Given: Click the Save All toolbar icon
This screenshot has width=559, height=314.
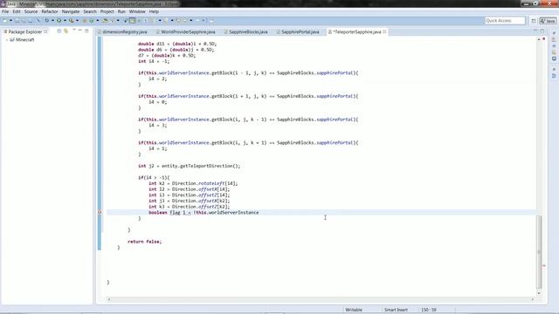Looking at the screenshot, I should tap(24, 21).
